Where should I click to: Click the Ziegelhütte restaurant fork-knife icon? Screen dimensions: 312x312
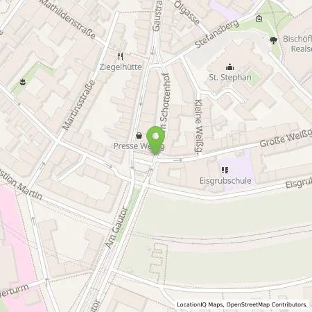[121, 56]
